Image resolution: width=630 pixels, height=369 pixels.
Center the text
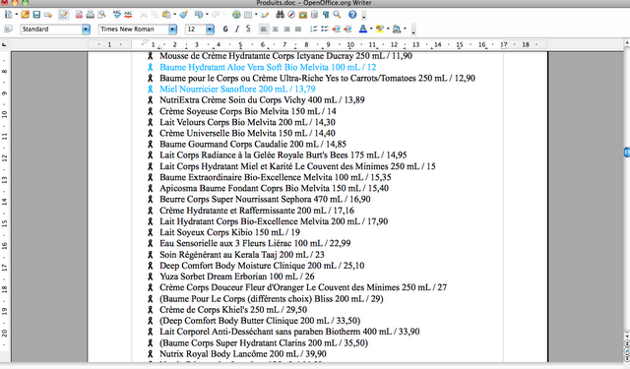tap(276, 29)
